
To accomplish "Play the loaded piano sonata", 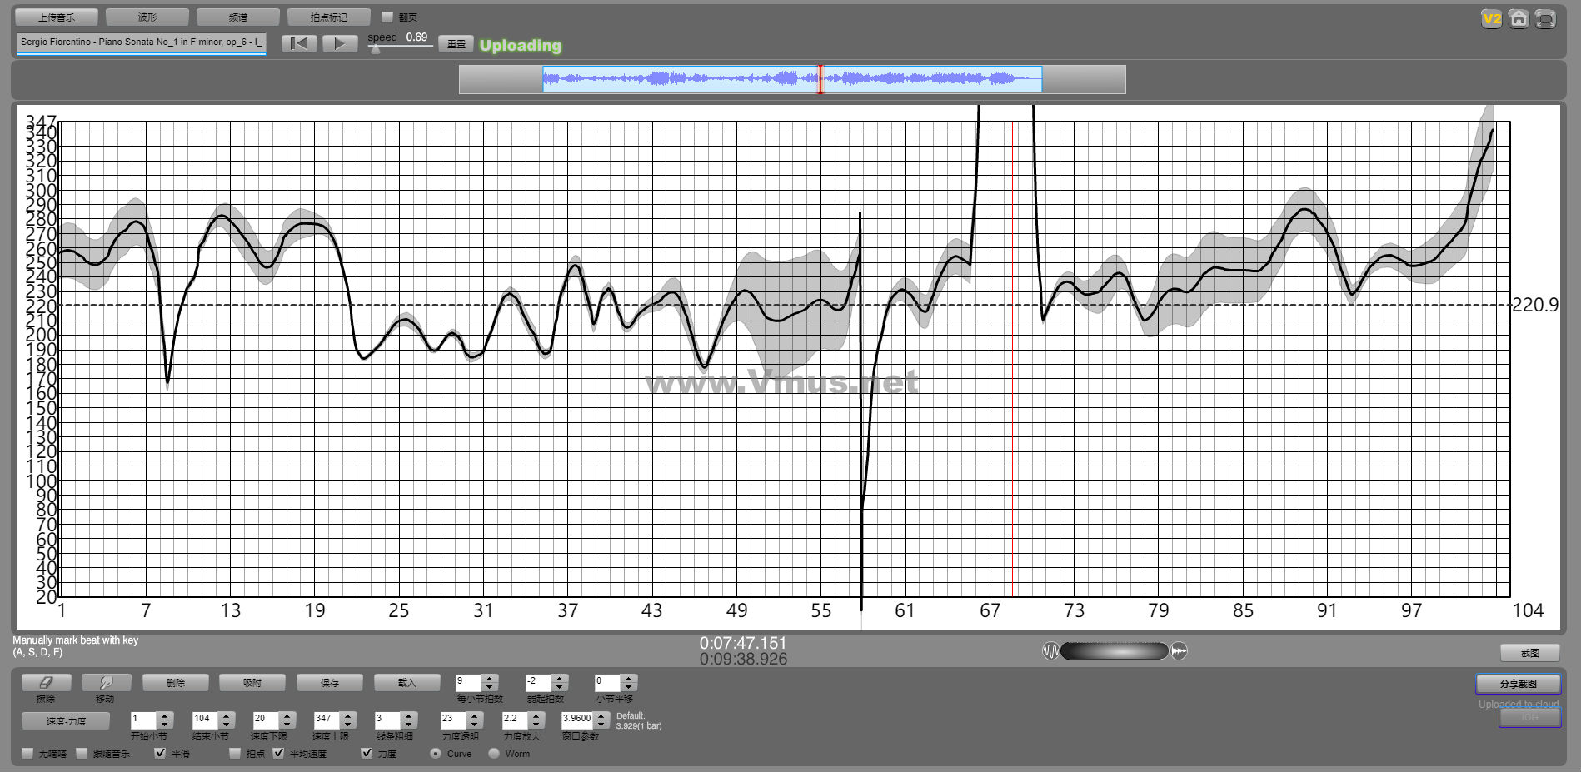I will tap(340, 43).
